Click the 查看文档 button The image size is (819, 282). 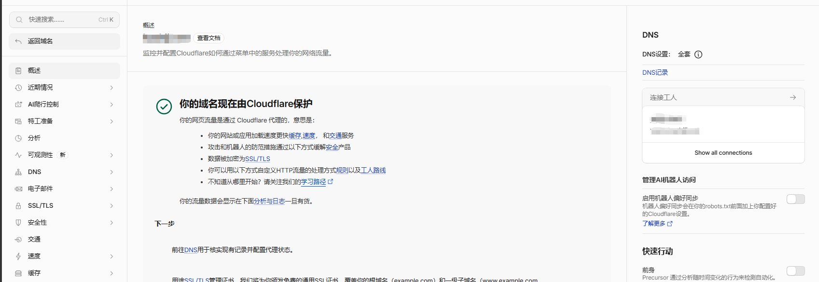pyautogui.click(x=208, y=38)
